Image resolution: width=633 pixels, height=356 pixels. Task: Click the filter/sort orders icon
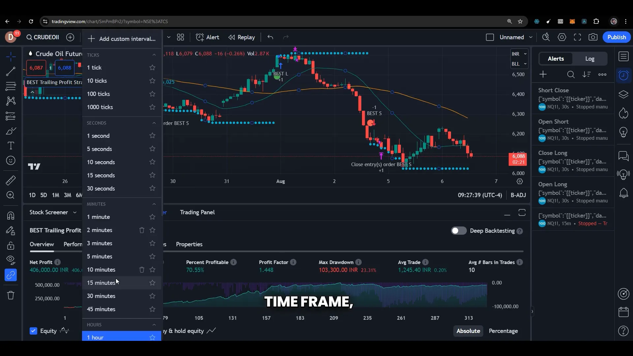586,74
